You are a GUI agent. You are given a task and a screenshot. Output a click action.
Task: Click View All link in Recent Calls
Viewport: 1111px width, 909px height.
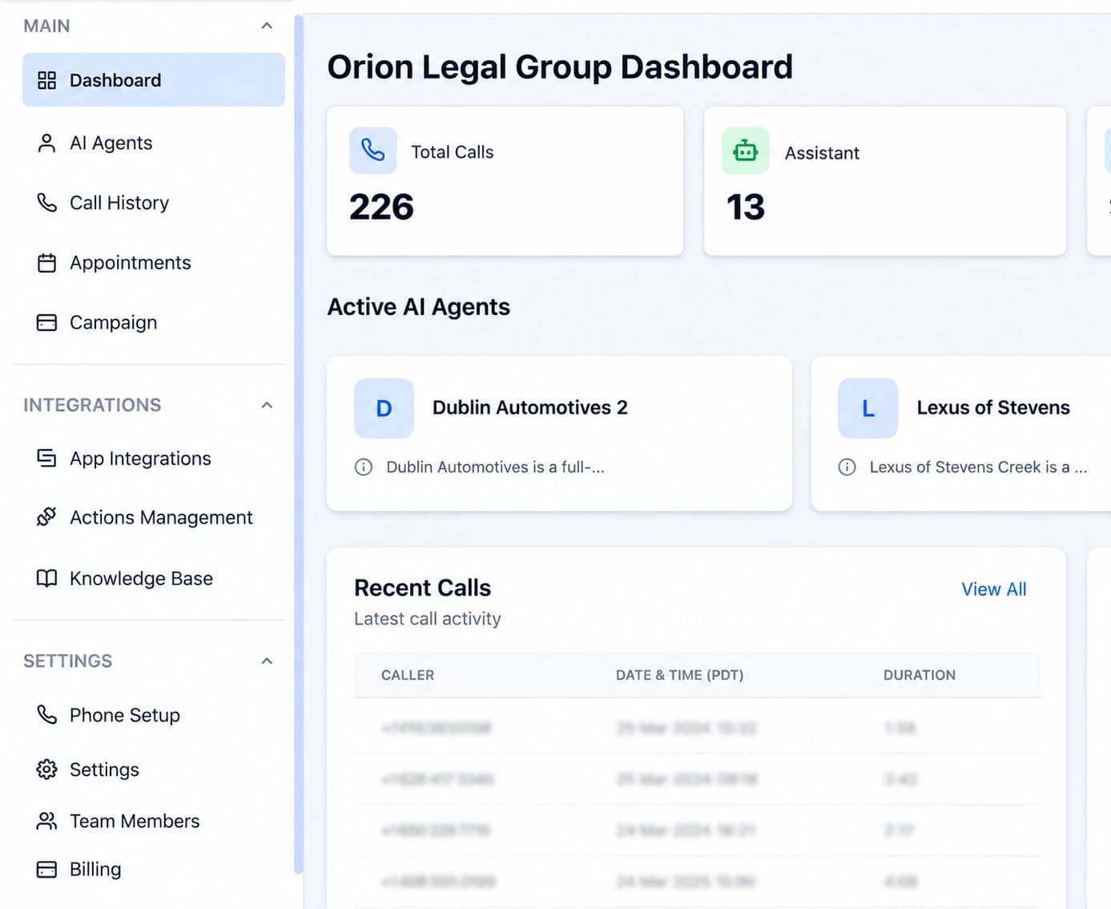pos(994,589)
